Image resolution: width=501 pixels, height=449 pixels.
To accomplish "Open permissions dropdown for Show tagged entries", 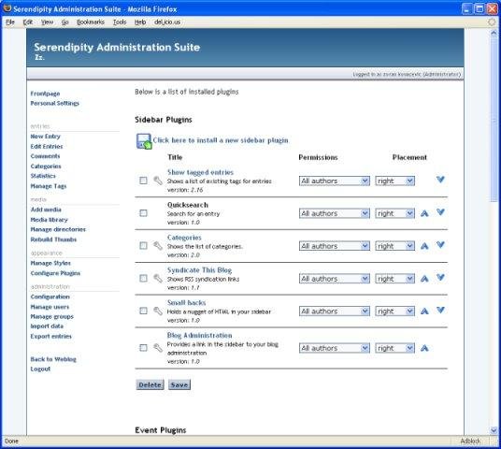I will [335, 181].
